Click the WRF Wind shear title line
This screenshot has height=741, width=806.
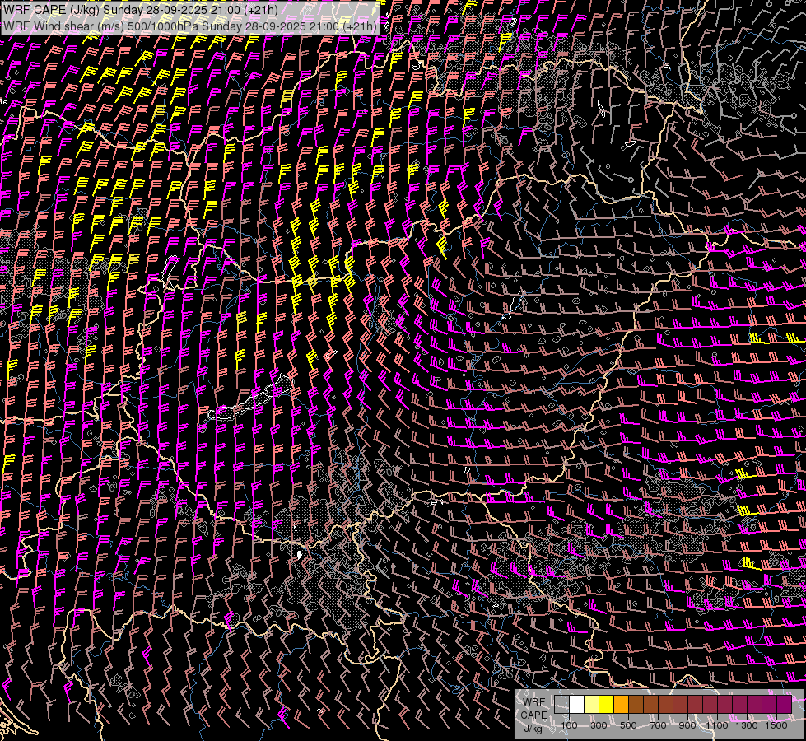point(189,26)
